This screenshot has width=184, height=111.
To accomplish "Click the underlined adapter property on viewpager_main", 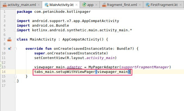I will point(74,67).
